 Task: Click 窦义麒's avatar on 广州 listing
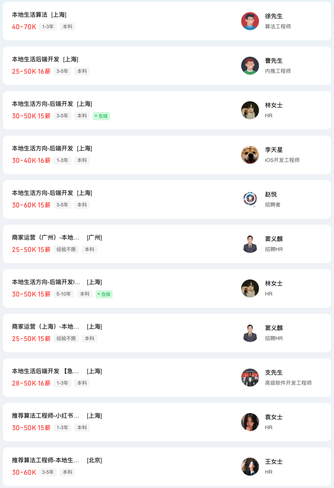250,244
